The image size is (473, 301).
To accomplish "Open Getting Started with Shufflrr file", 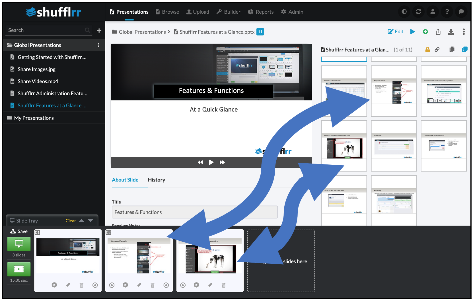I will pyautogui.click(x=52, y=57).
